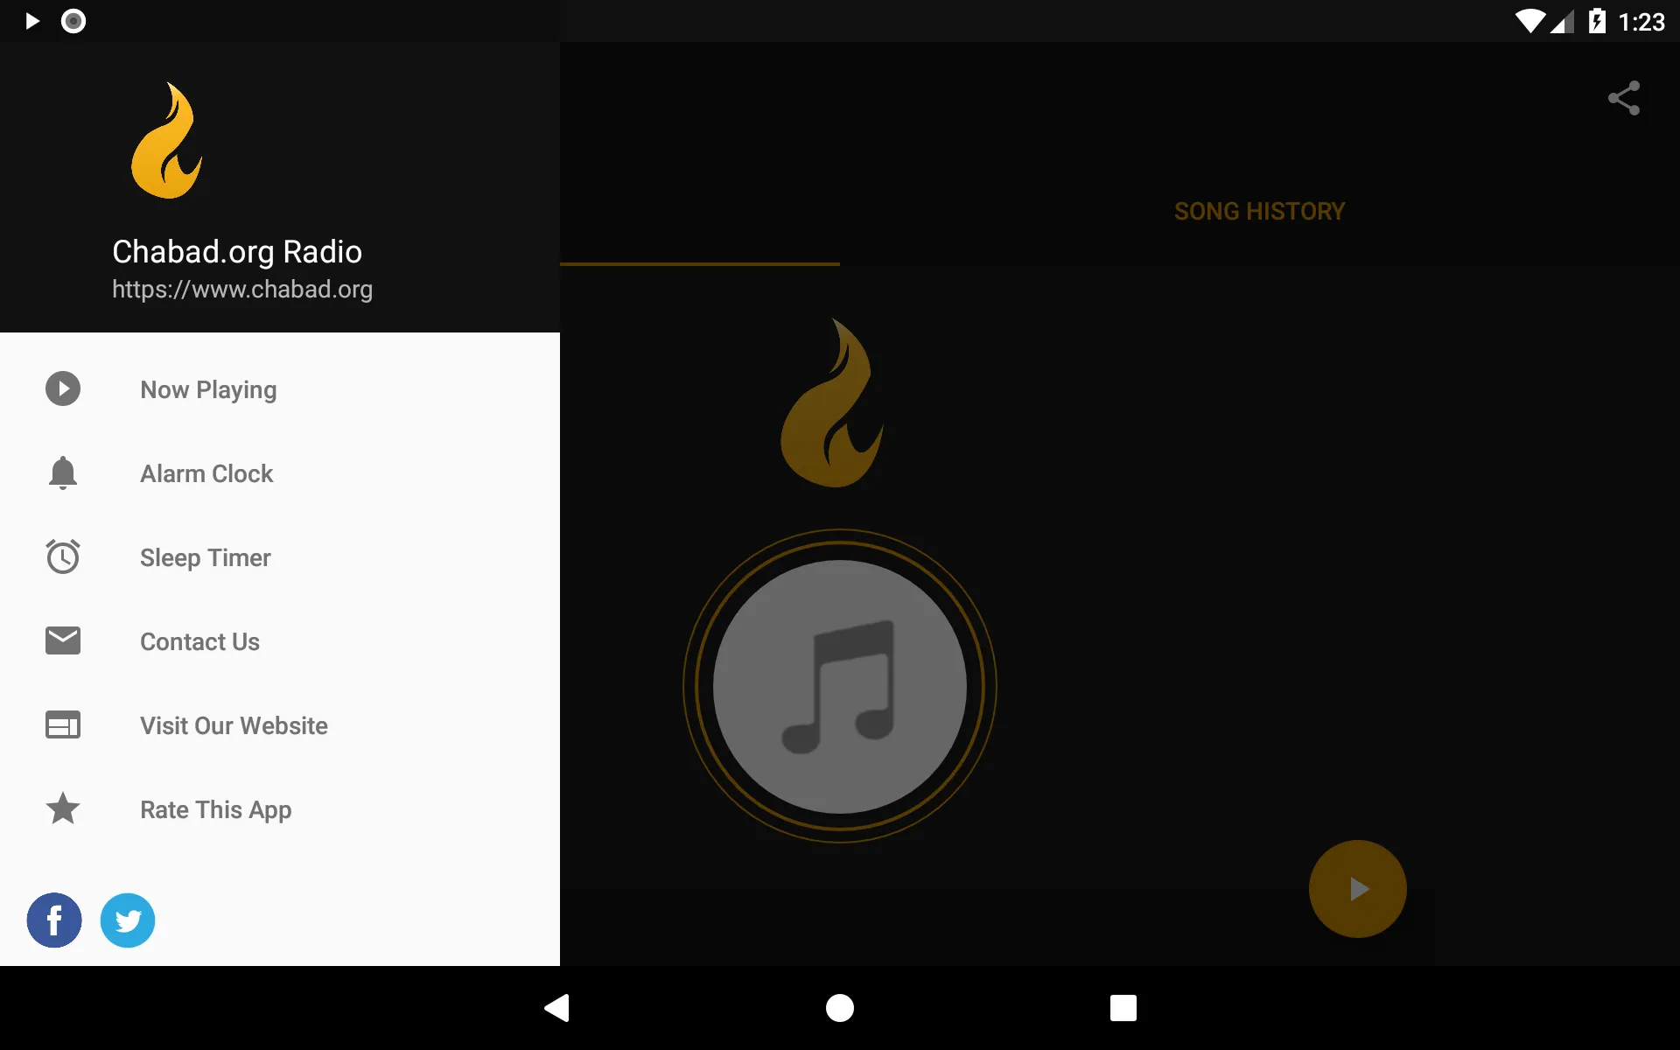
Task: Click the share icon top right
Action: (1622, 97)
